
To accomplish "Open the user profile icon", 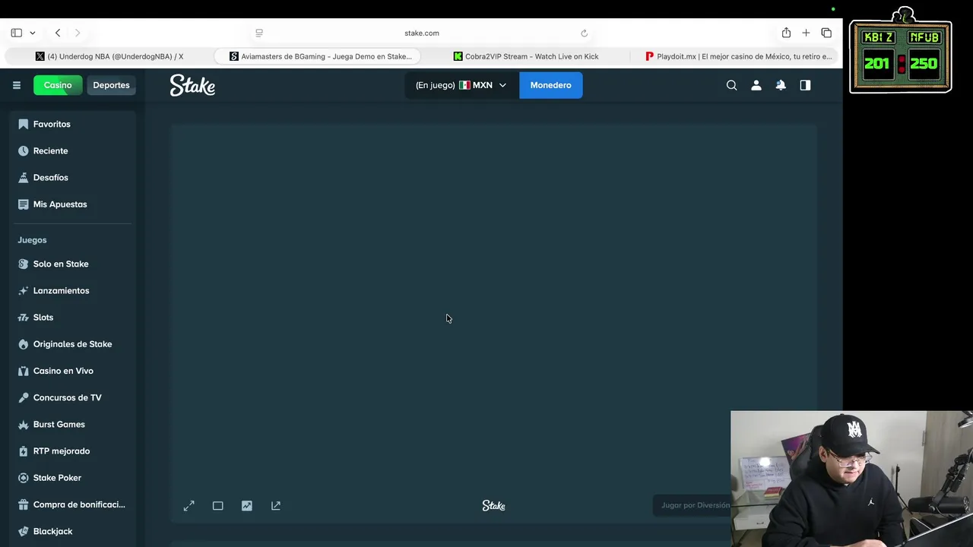I will click(x=756, y=85).
